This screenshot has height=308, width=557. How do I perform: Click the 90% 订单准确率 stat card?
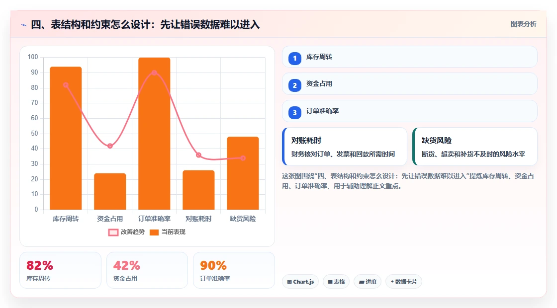tap(234, 270)
